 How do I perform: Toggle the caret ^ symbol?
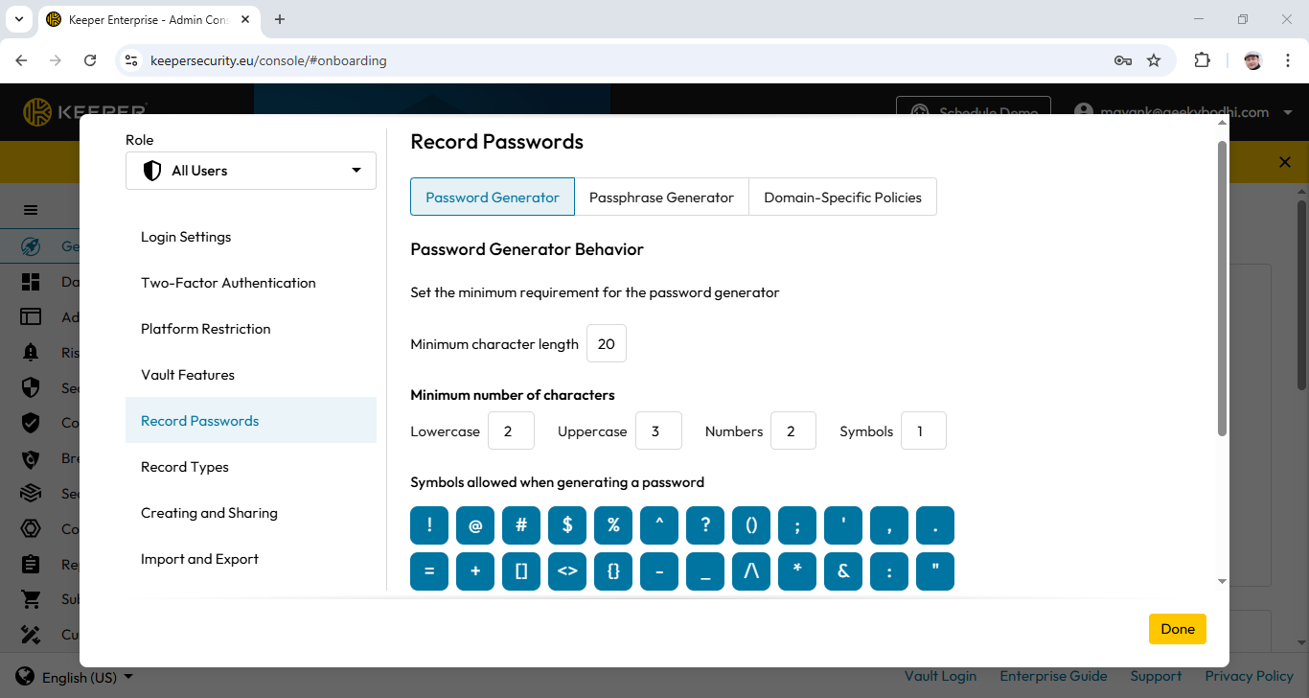(659, 525)
